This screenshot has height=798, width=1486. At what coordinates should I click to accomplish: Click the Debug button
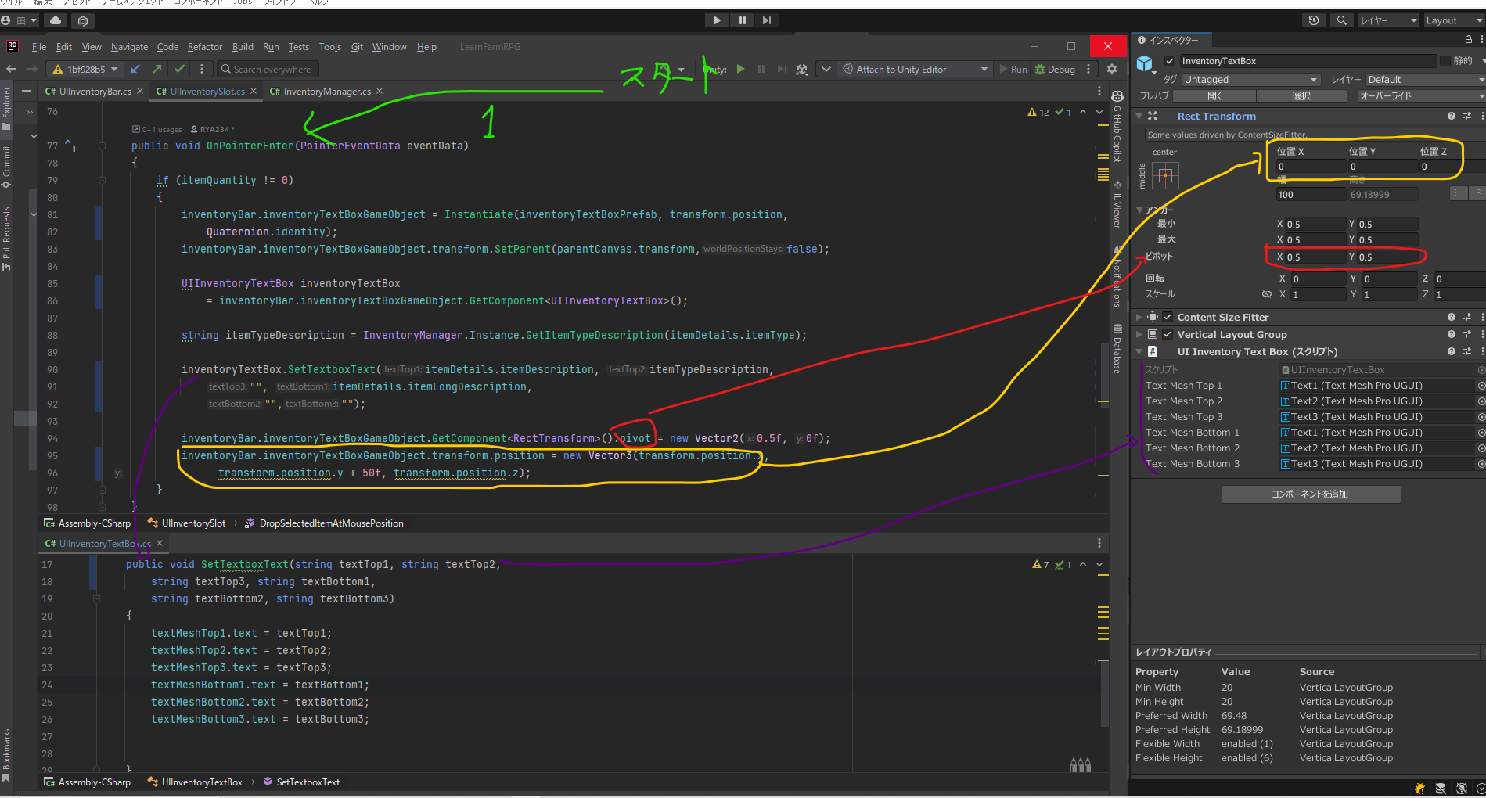pos(1056,69)
